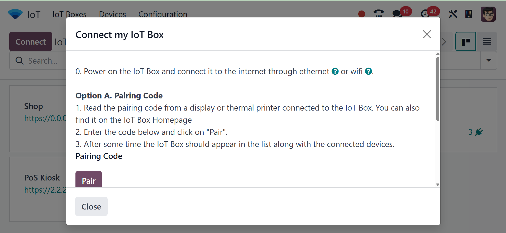Open the VoIP phone icon
506x233 pixels.
pos(379,13)
